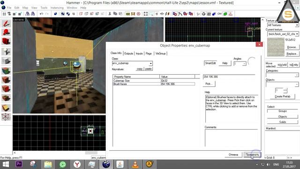Open the Instancing menu

[x=57, y=8]
